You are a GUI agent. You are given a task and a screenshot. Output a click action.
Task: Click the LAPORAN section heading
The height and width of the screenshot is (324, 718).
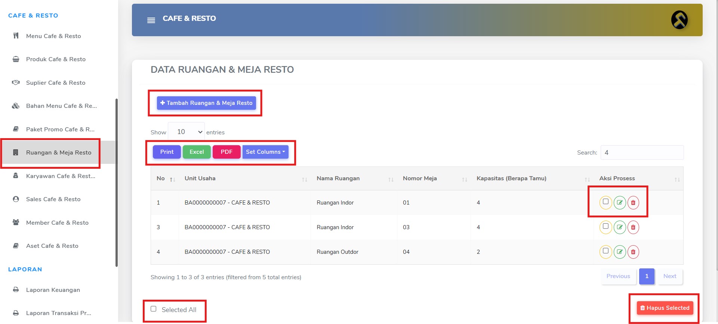click(25, 269)
